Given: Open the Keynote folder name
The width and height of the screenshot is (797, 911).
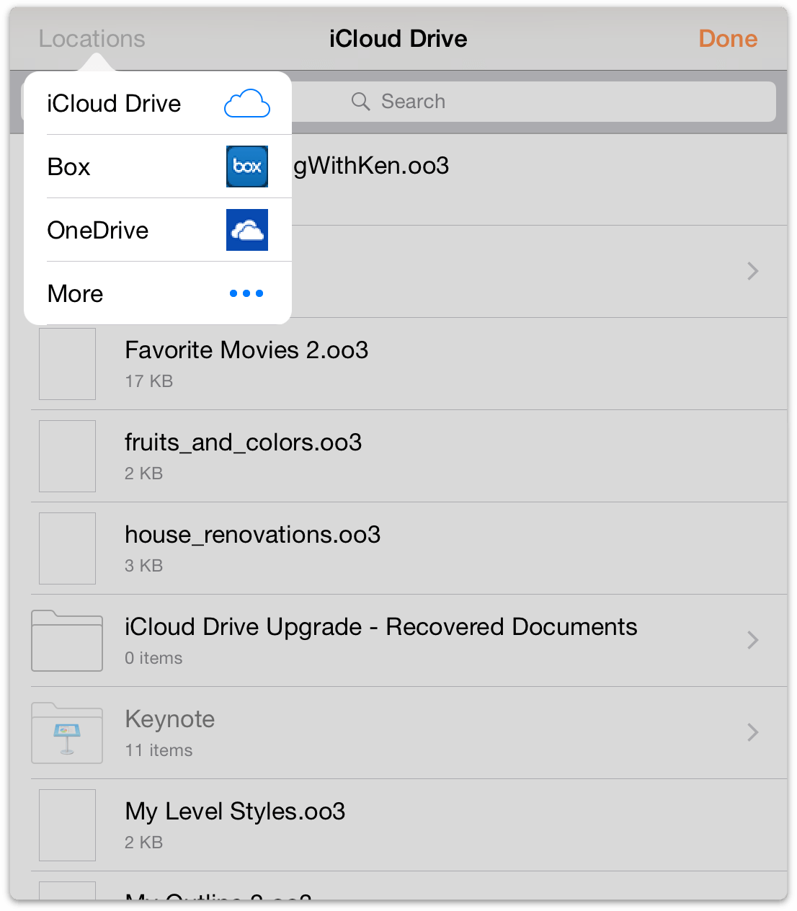Looking at the screenshot, I should pos(170,719).
